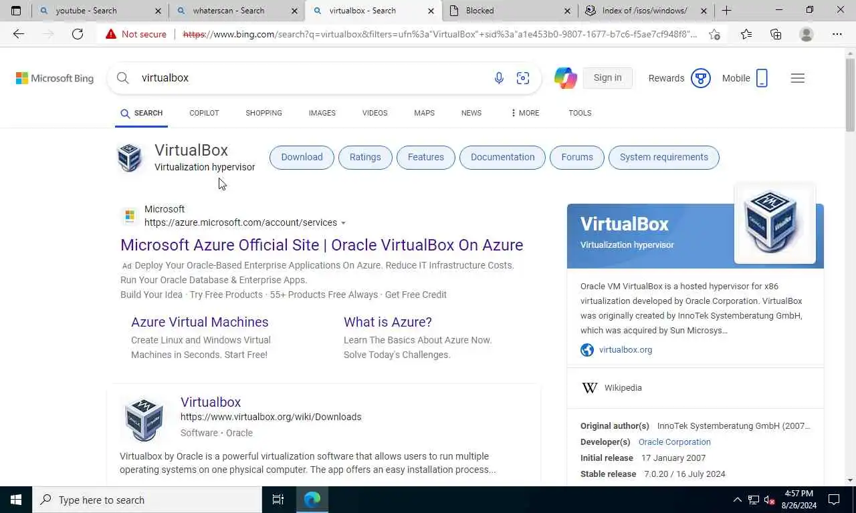Select the SHOPPING search tab

click(x=263, y=113)
